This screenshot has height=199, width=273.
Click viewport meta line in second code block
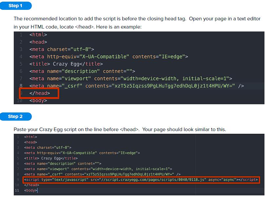tap(98, 169)
